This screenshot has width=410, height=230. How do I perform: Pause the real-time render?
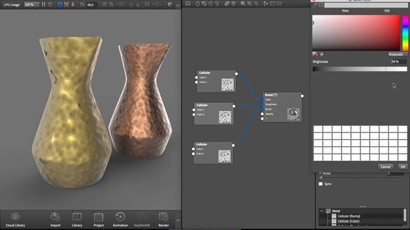44,4
